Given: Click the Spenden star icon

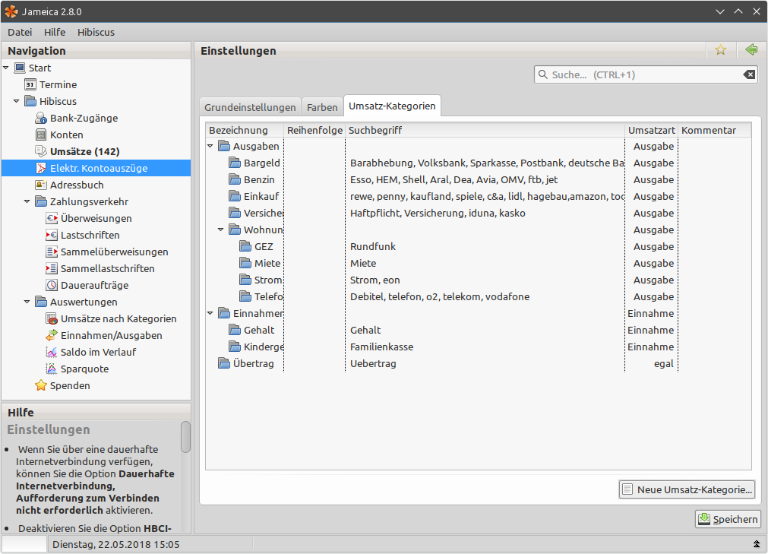Looking at the screenshot, I should click(41, 385).
